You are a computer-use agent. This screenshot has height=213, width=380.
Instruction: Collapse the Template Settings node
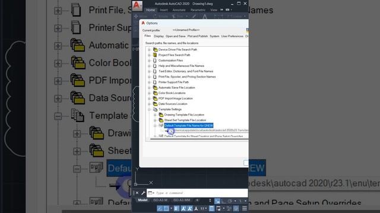[x=149, y=109]
